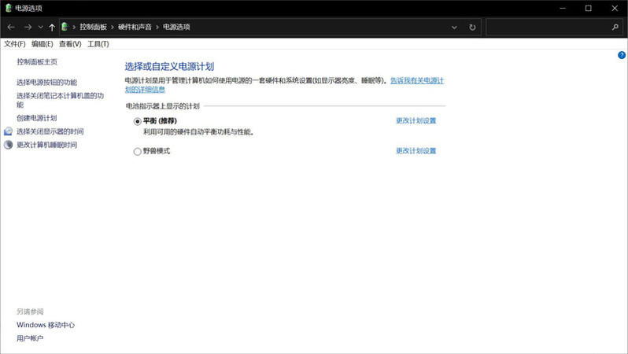Click 更改计划设置 for 平衡 plan
The height and width of the screenshot is (354, 628).
pos(416,121)
